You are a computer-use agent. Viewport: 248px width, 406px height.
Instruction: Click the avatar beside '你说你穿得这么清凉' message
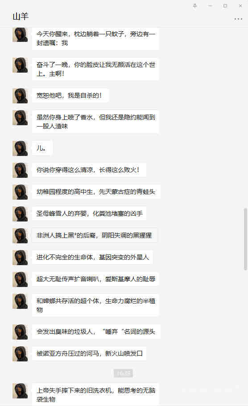click(x=20, y=170)
